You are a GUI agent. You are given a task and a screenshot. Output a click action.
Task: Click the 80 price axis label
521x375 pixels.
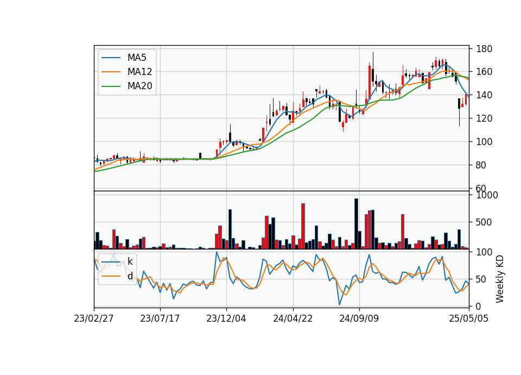(481, 165)
